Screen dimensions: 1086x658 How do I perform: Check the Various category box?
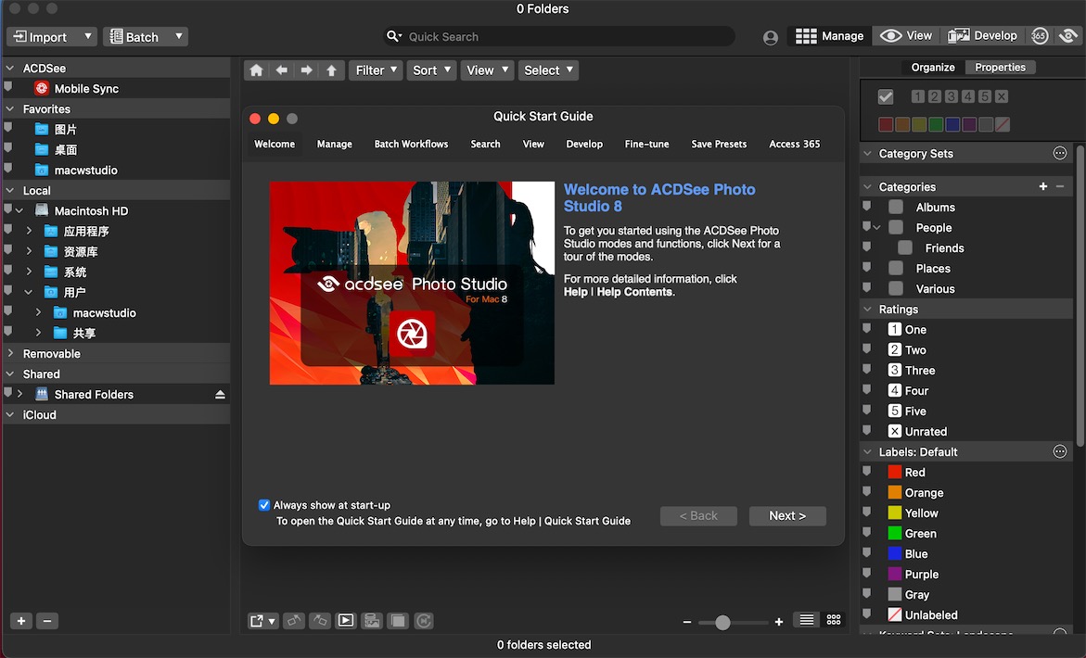click(x=896, y=288)
